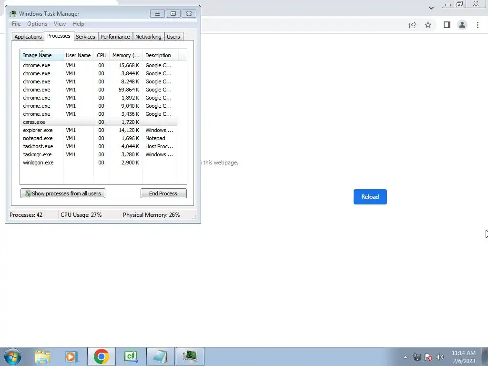Go to the Performance tab
Viewport: 488px width, 366px height.
[x=115, y=37]
